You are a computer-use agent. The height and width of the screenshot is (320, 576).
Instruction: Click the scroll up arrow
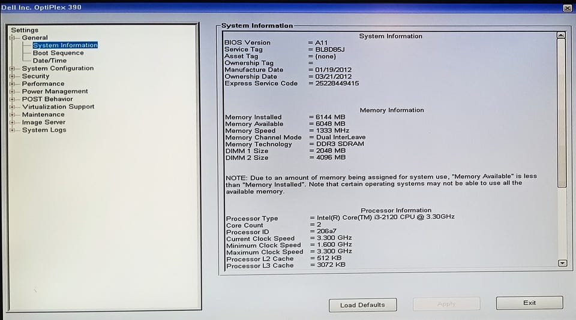click(x=561, y=35)
